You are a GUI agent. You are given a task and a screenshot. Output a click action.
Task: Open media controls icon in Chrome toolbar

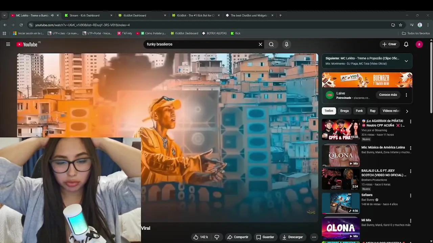(x=412, y=25)
